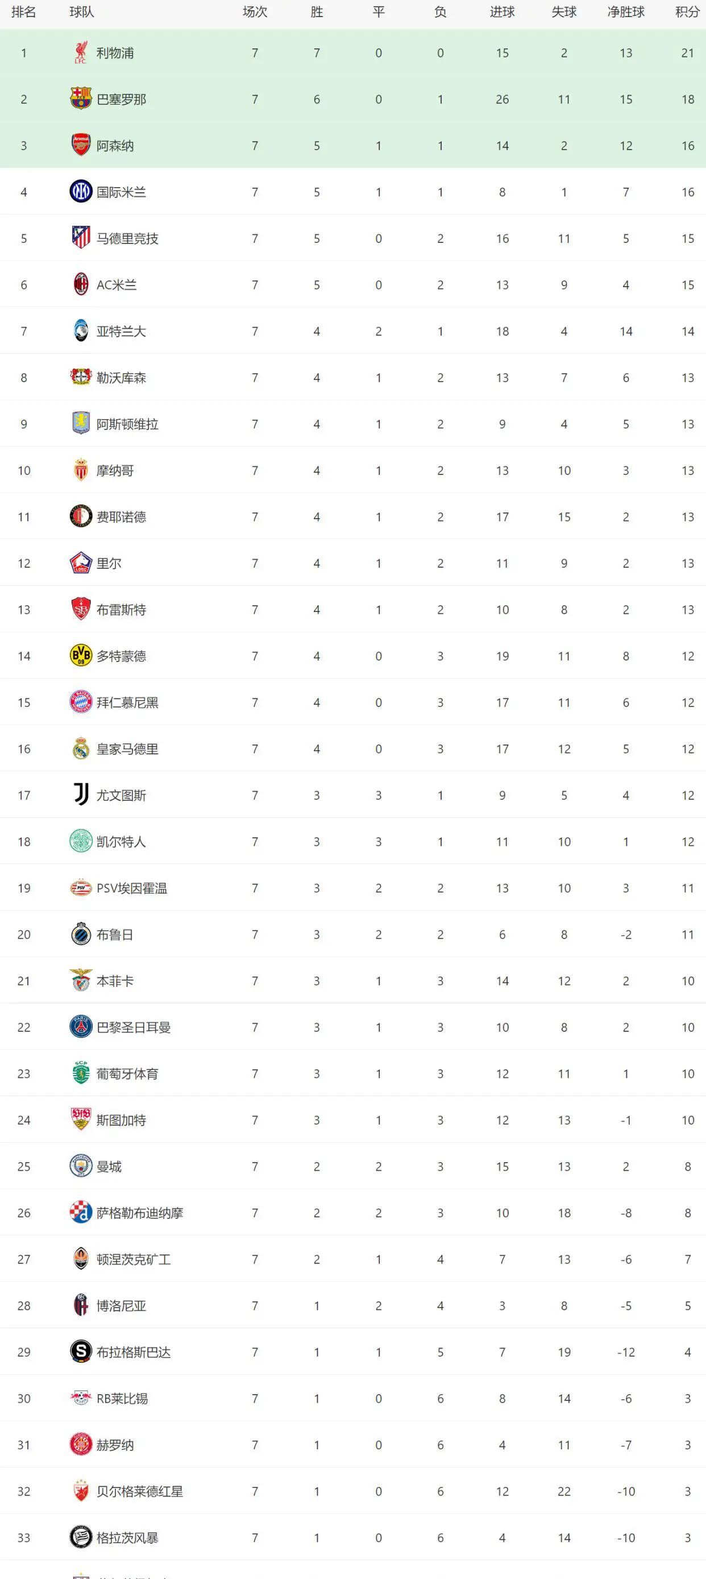Viewport: 706px width, 1579px height.
Task: Click the Juventus logo icon
Action: [81, 795]
